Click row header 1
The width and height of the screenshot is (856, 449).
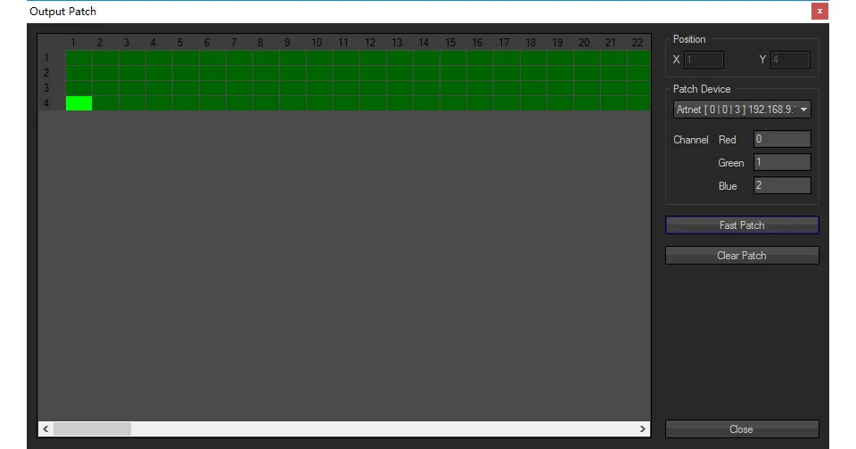46,57
